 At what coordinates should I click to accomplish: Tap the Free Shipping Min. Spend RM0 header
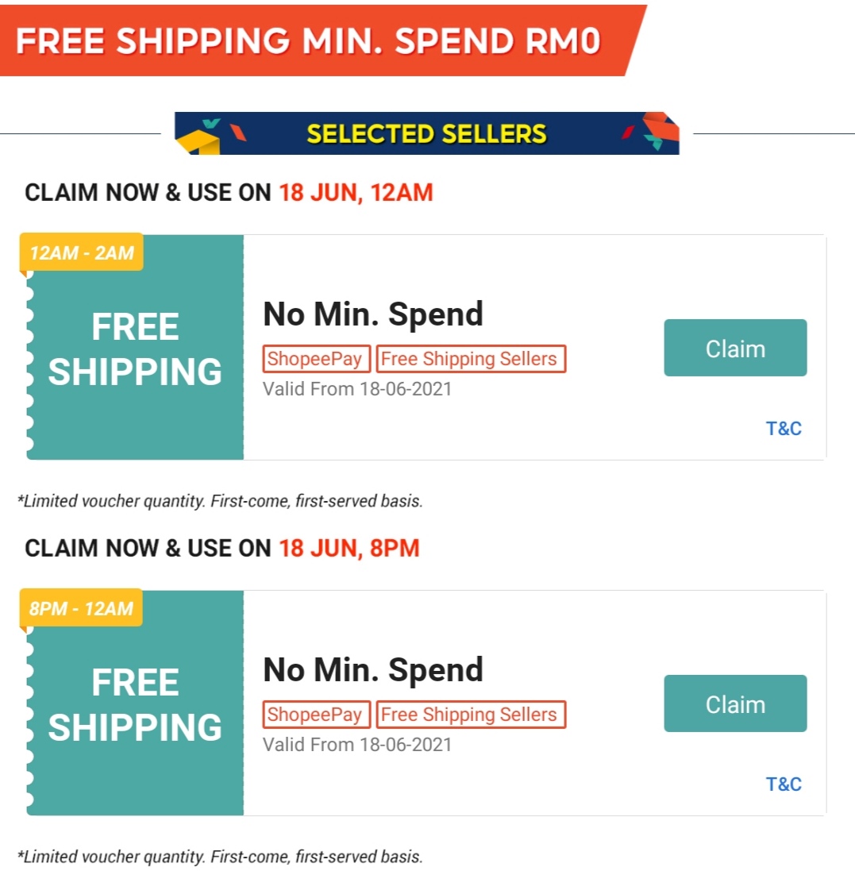coord(310,41)
